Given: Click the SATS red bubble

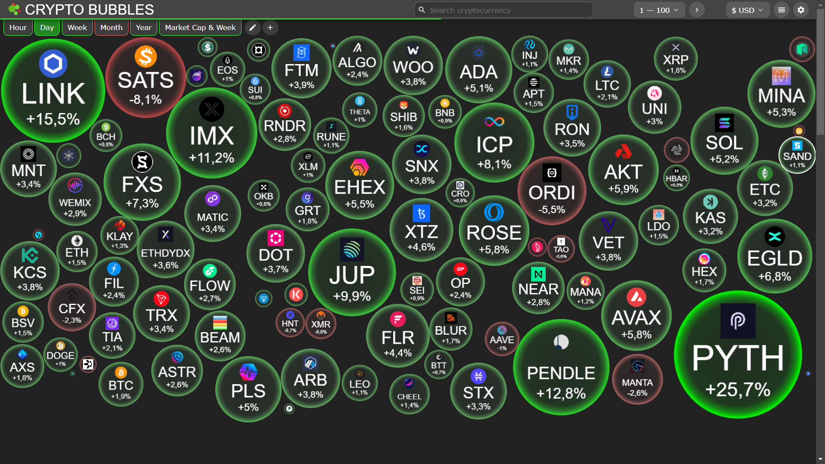Looking at the screenshot, I should tap(146, 79).
